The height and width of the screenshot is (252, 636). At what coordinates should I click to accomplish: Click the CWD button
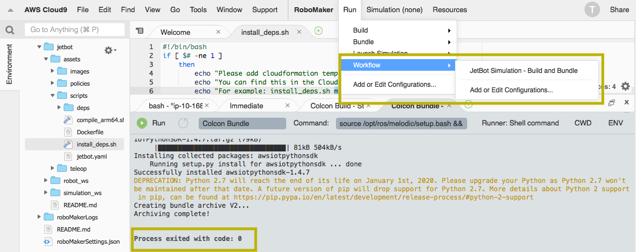click(583, 123)
